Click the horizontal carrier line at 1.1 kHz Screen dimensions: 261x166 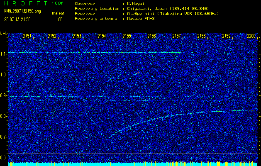(x=133, y=53)
